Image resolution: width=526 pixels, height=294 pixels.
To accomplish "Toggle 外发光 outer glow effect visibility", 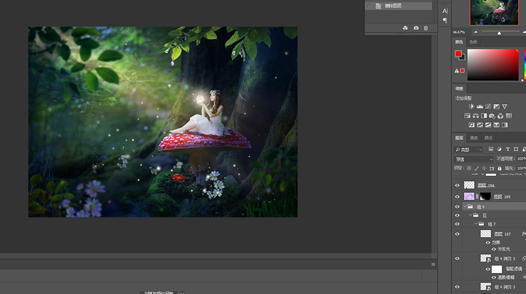I will pos(494,249).
